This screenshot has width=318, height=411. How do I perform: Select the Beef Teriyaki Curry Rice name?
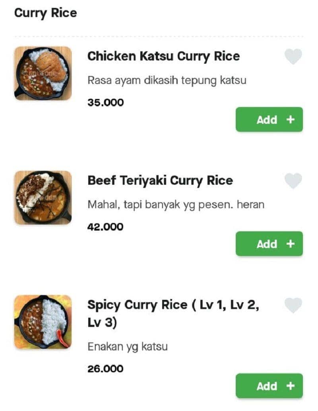[160, 180]
